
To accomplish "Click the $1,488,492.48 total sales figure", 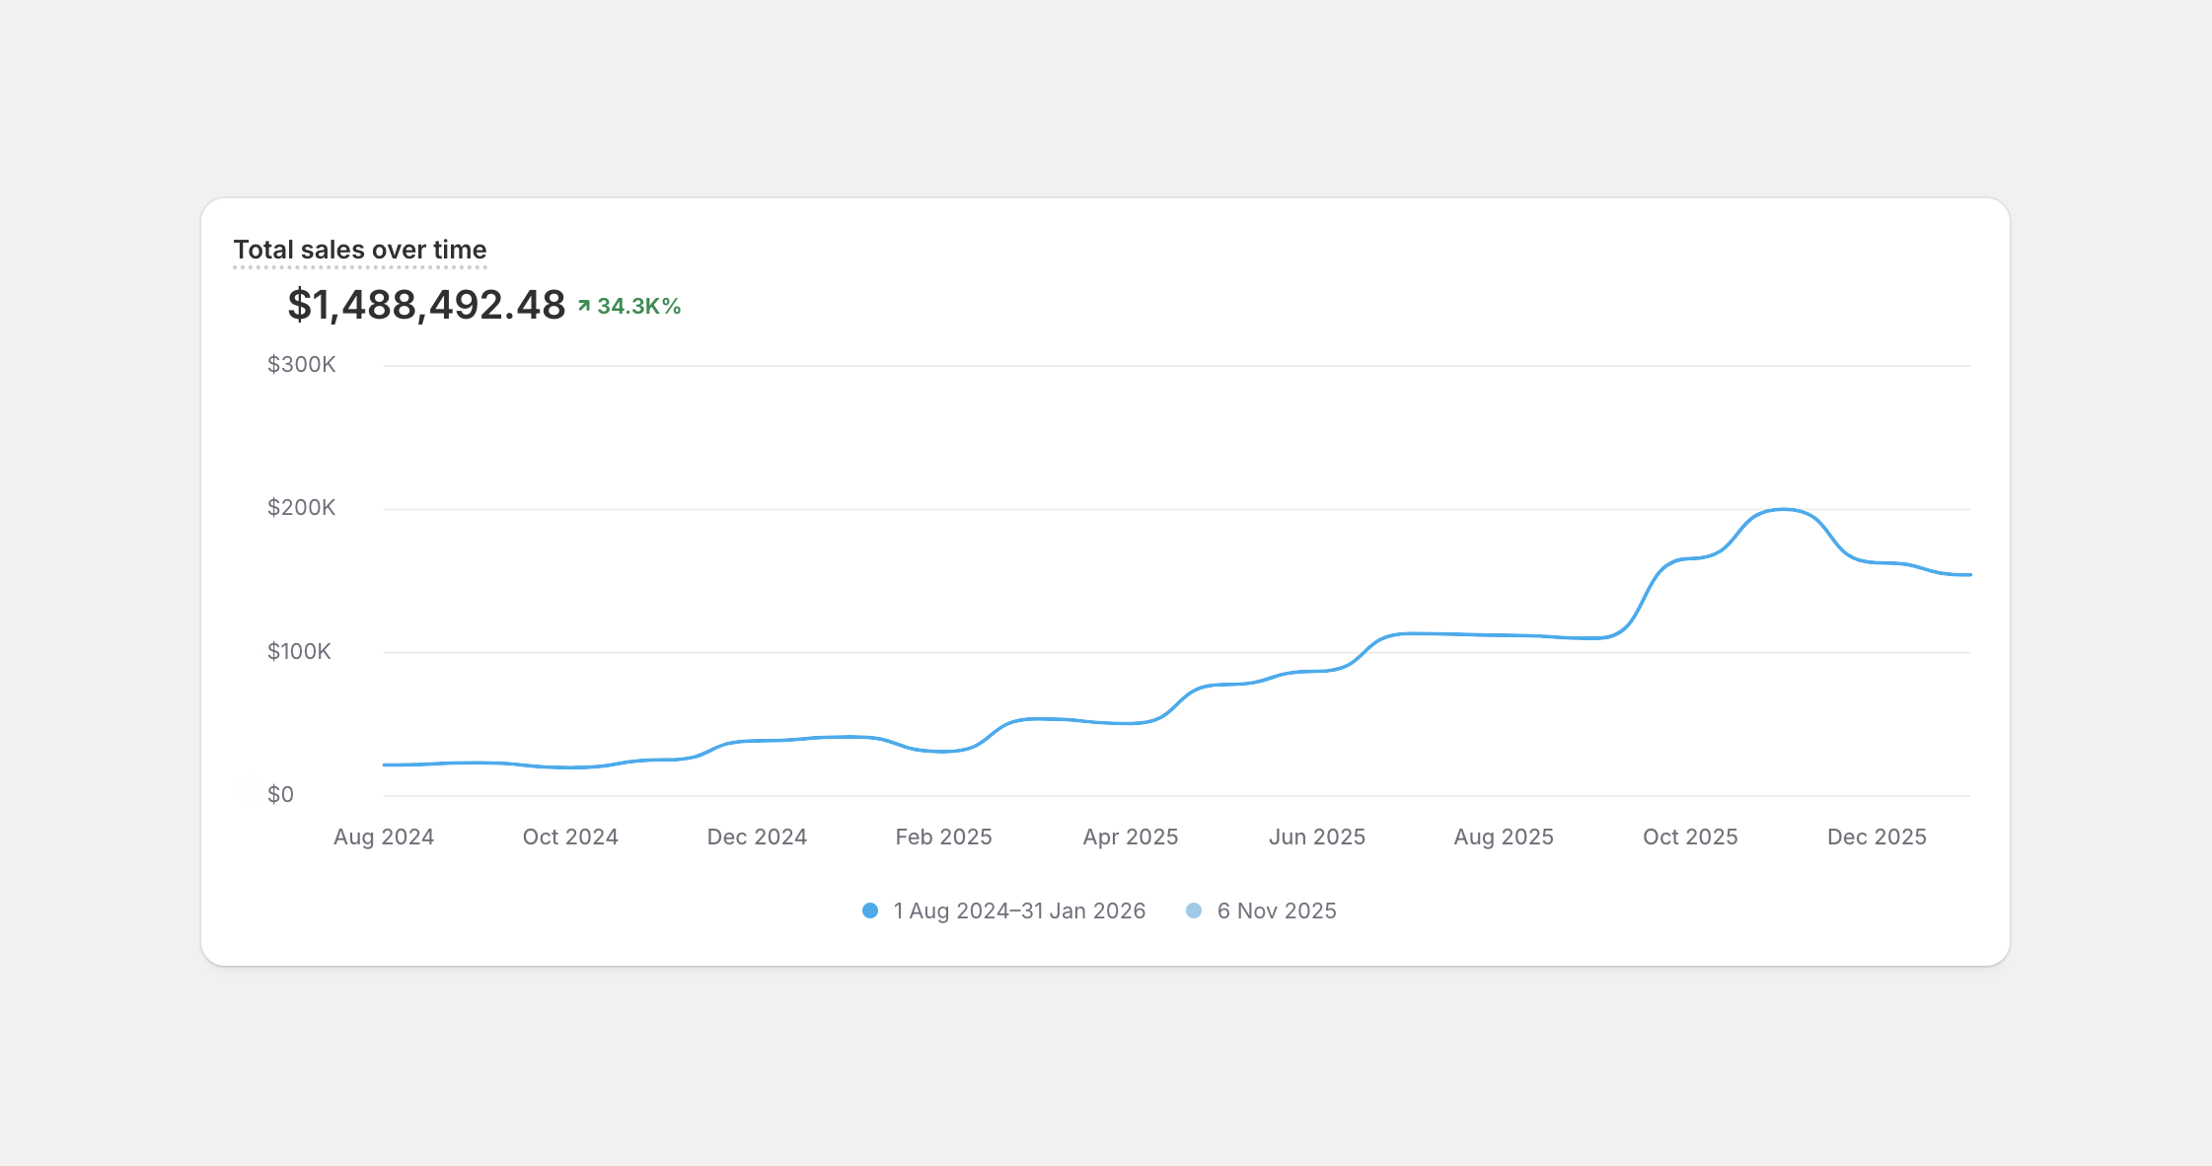I will pyautogui.click(x=426, y=305).
